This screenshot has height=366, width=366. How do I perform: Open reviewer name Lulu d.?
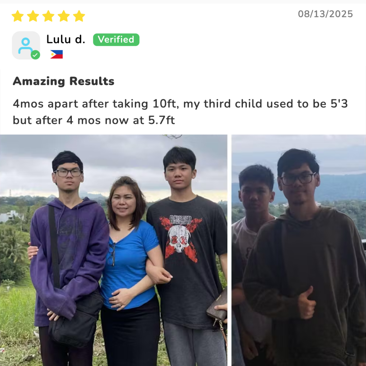pos(66,39)
